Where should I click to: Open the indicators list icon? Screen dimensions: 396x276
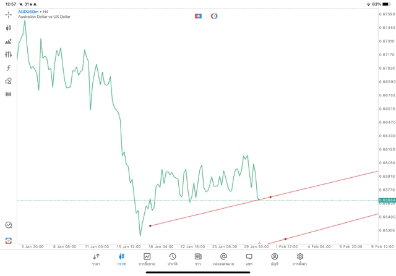tap(8, 41)
